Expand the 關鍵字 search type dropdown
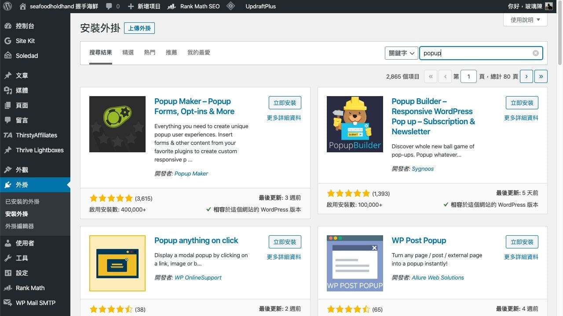 pyautogui.click(x=401, y=53)
